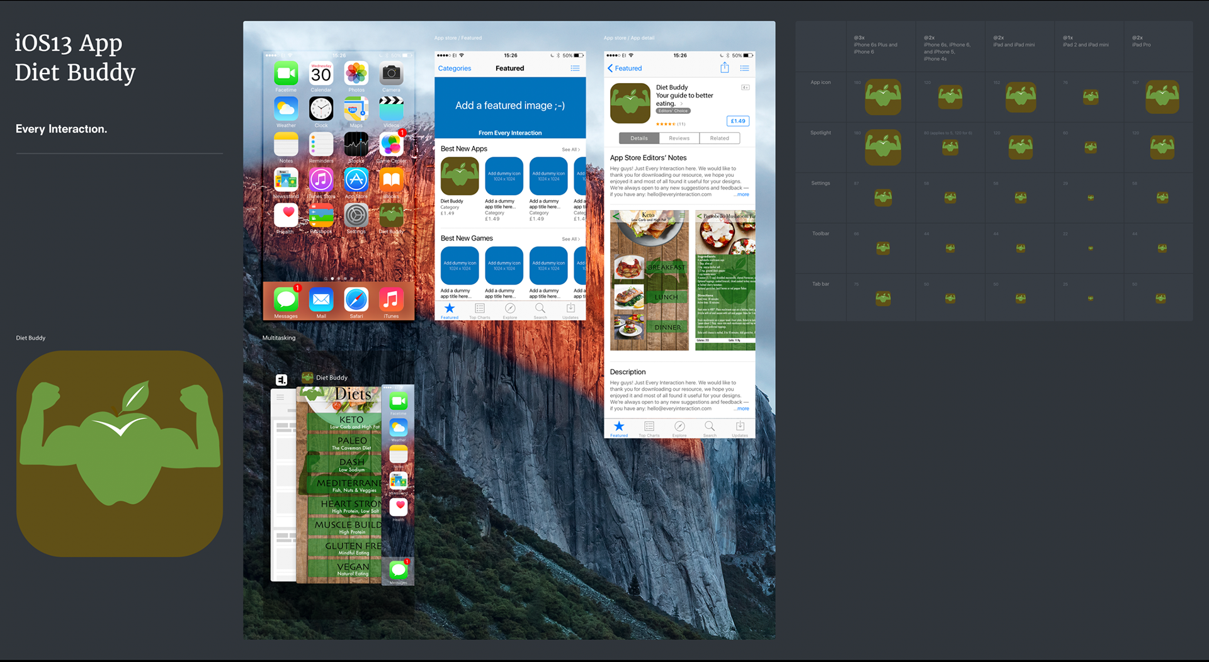
Task: Click the large Diet Buddy icon artwork
Action: tap(120, 454)
